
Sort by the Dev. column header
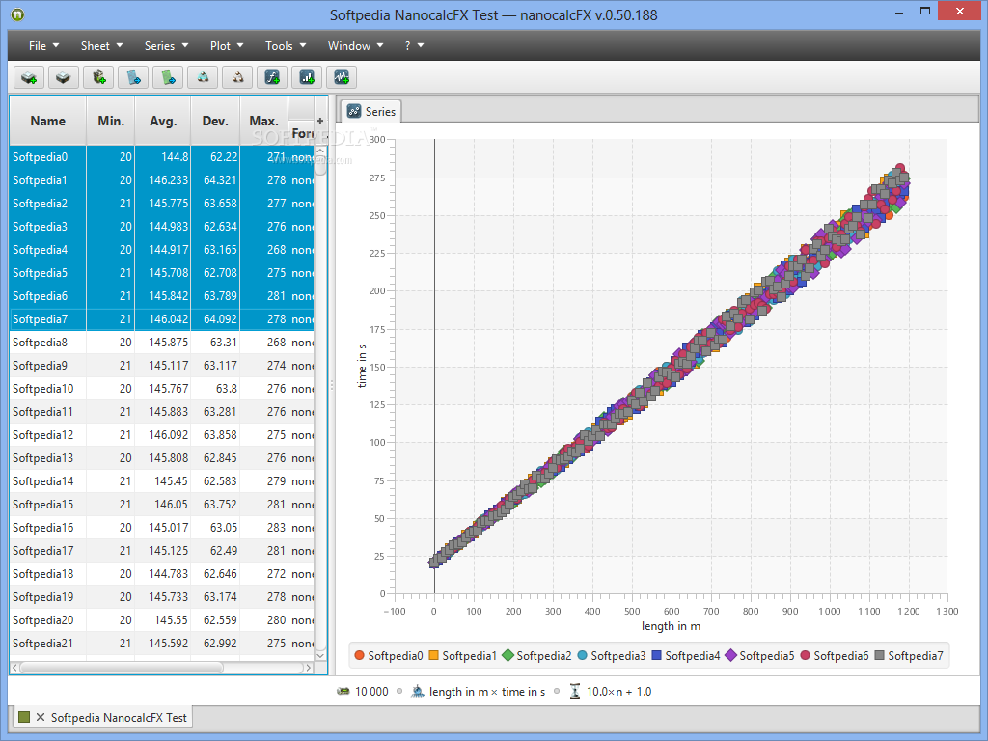click(215, 121)
